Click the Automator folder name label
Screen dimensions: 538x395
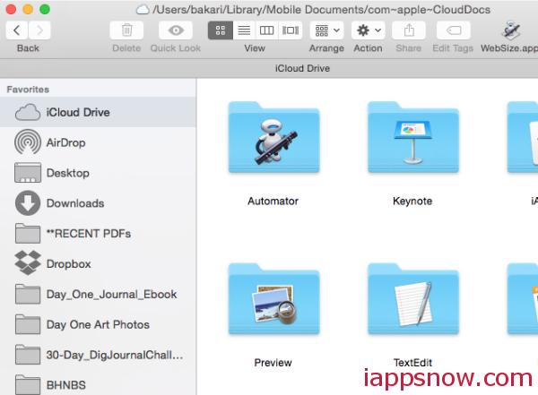273,201
